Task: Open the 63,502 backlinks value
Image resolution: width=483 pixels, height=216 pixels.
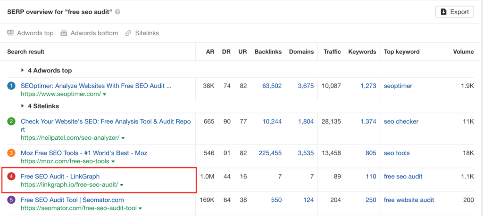Action: [x=272, y=86]
